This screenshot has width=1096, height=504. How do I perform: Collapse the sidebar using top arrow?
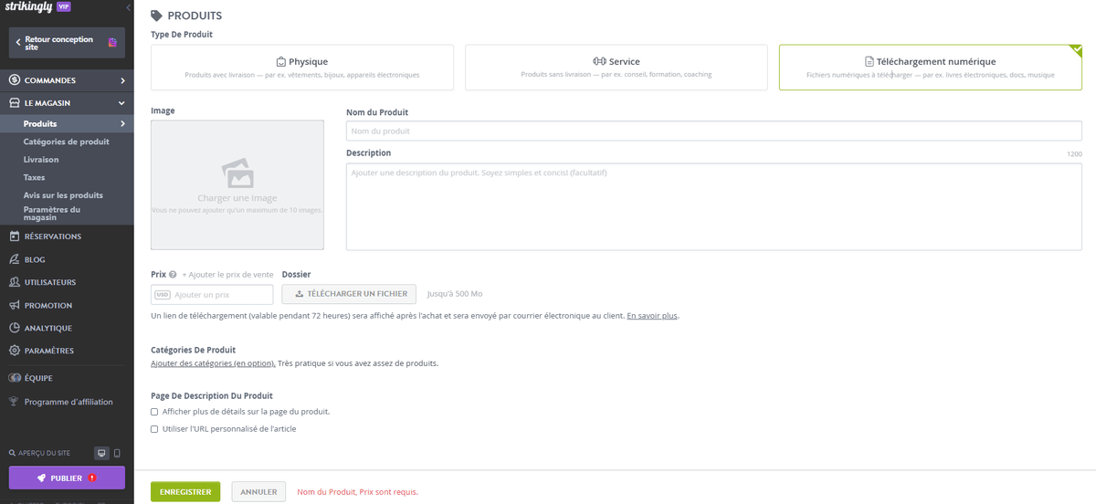tap(128, 7)
